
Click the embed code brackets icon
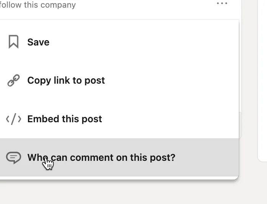coord(13,119)
